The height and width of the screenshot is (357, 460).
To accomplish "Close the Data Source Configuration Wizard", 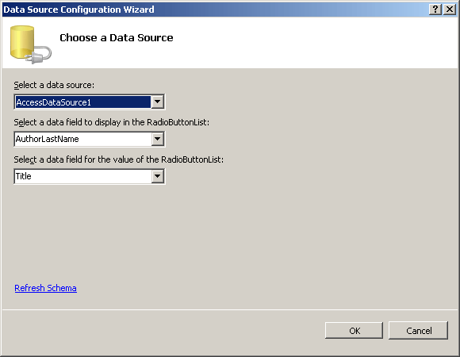I will coord(450,10).
